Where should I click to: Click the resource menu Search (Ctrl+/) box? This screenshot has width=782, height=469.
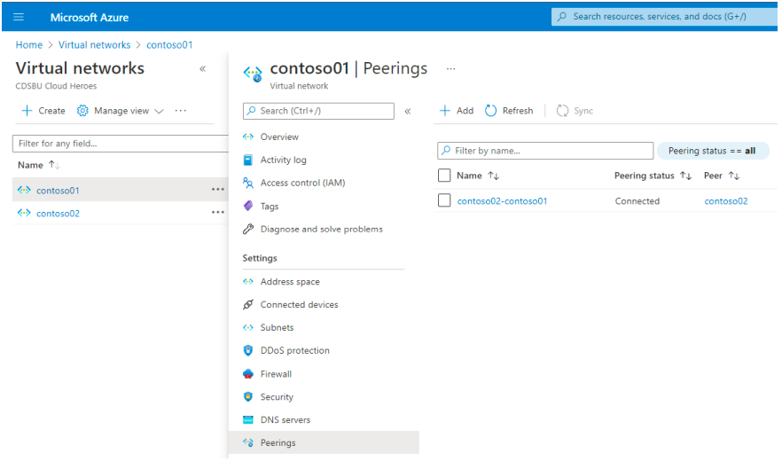coord(318,111)
